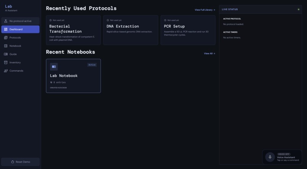Click the Protocols sidebar icon
This screenshot has height=169, width=307.
[6, 38]
